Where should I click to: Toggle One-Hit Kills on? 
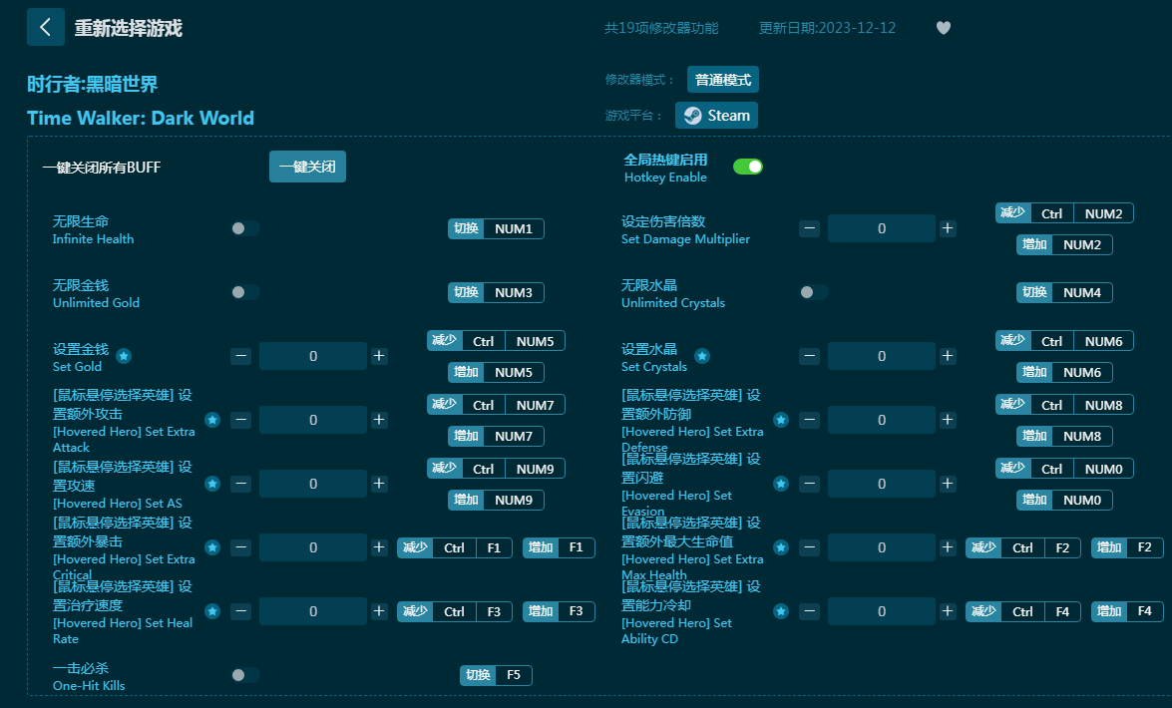point(244,675)
